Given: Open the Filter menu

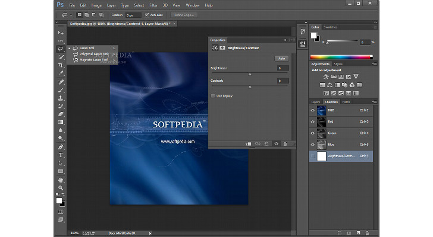Looking at the screenshot, I should [153, 5].
